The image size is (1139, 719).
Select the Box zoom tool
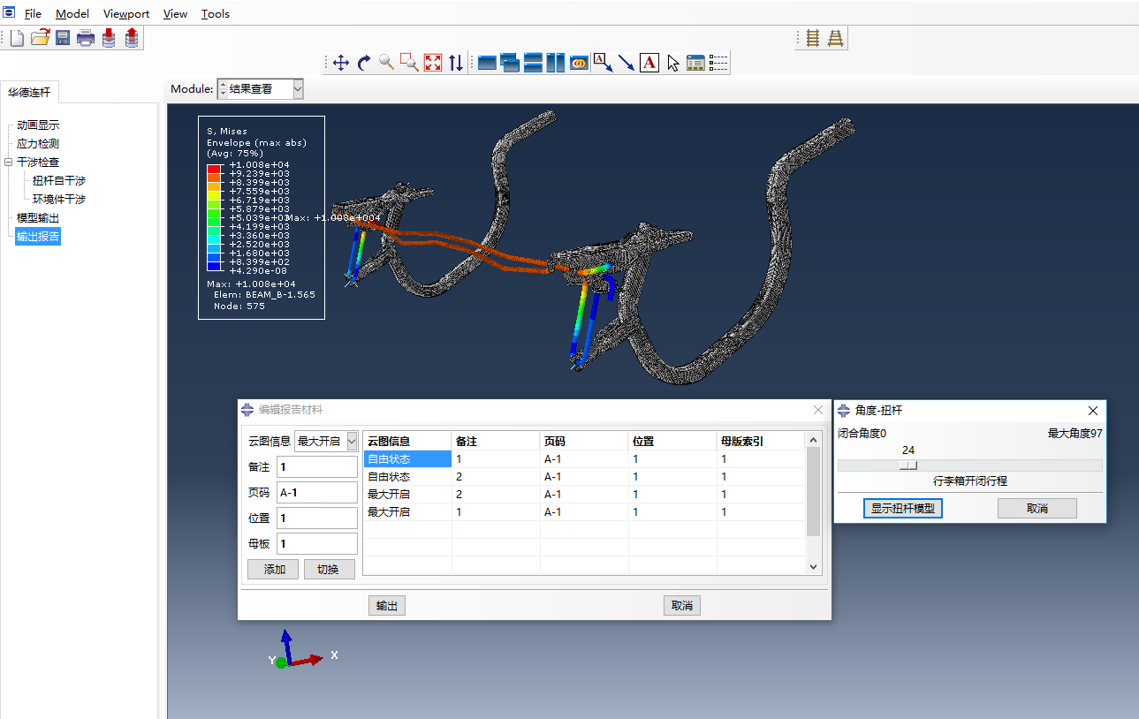point(409,63)
